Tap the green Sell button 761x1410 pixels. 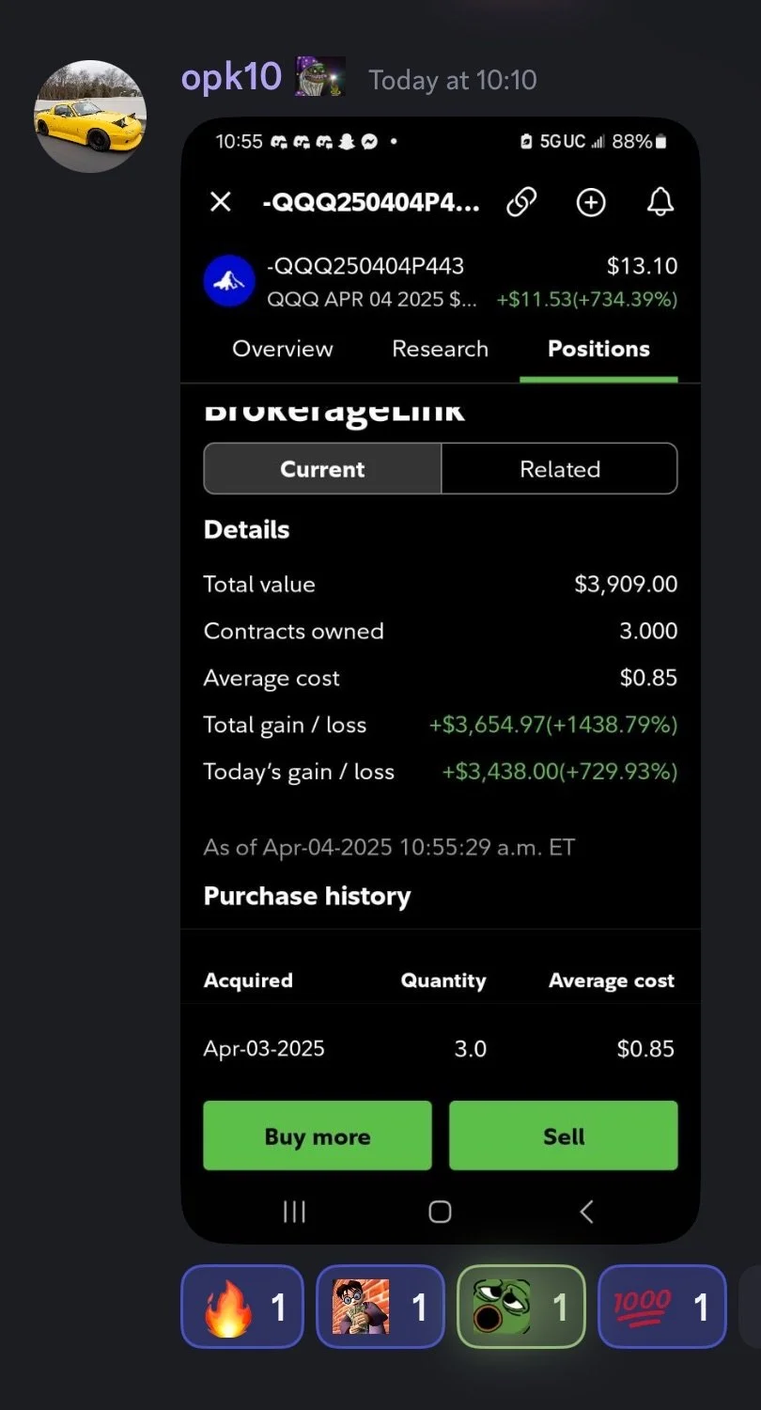[564, 1136]
